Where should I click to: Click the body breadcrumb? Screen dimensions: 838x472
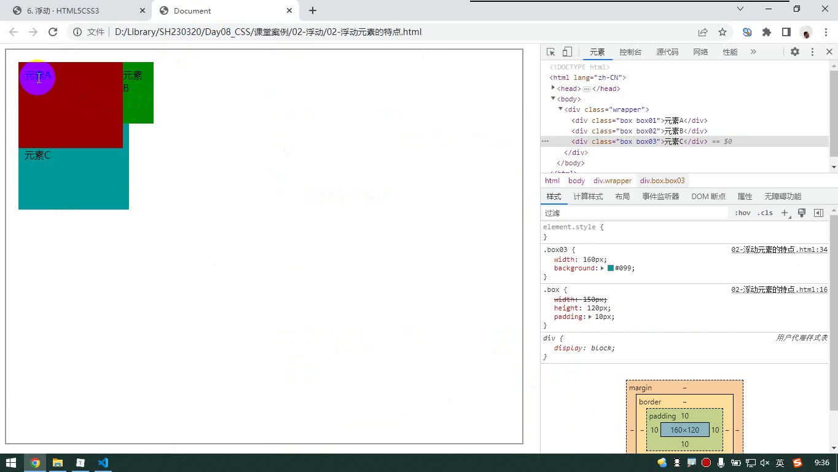[576, 181]
